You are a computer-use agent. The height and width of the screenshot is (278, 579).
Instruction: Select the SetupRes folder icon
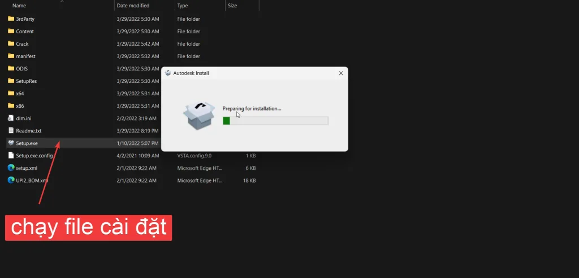click(11, 81)
